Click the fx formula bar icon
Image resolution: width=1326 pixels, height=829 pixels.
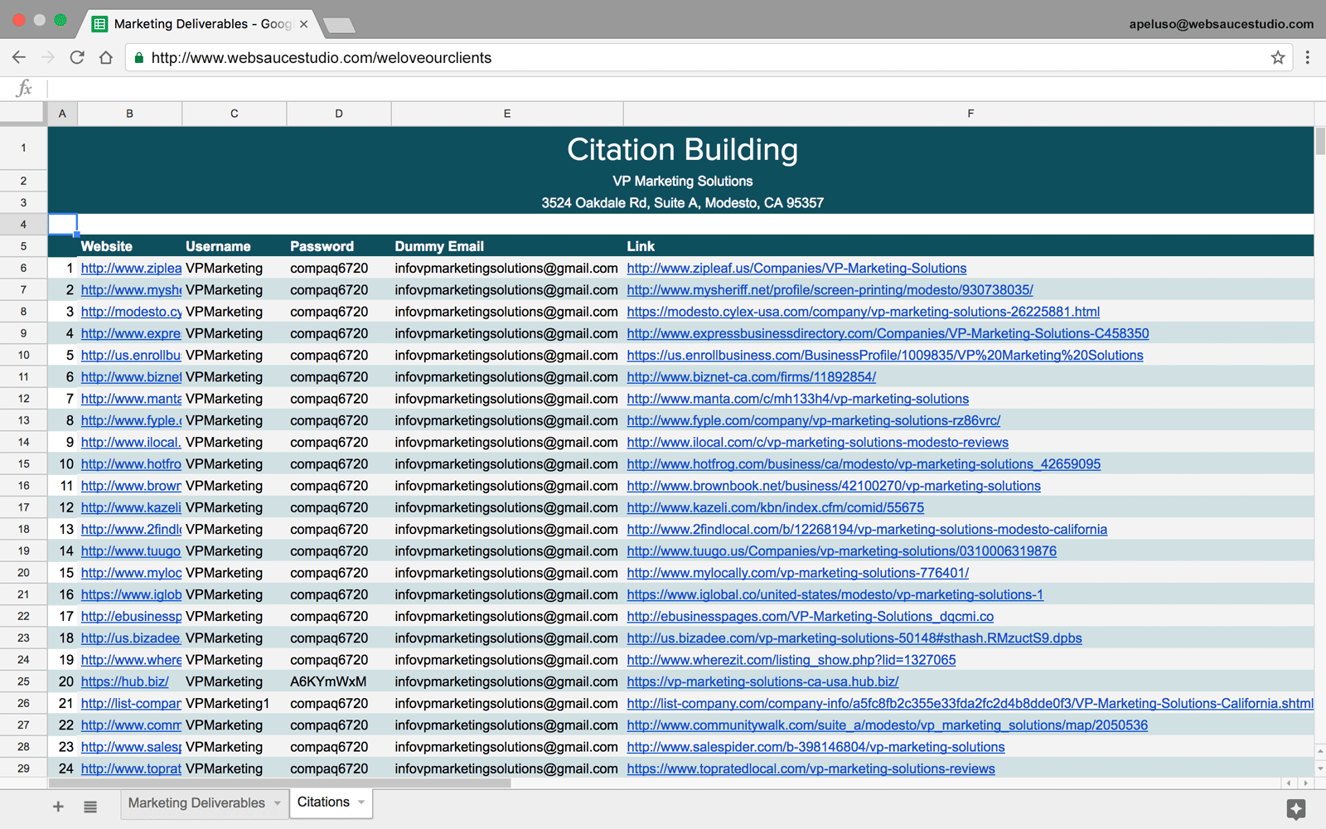[x=24, y=88]
